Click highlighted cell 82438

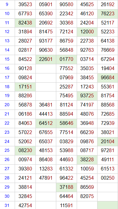point(25,23)
